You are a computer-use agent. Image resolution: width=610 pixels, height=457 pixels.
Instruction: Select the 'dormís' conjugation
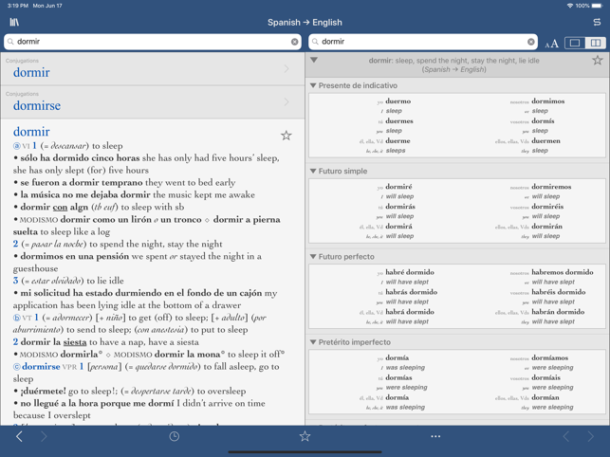543,121
